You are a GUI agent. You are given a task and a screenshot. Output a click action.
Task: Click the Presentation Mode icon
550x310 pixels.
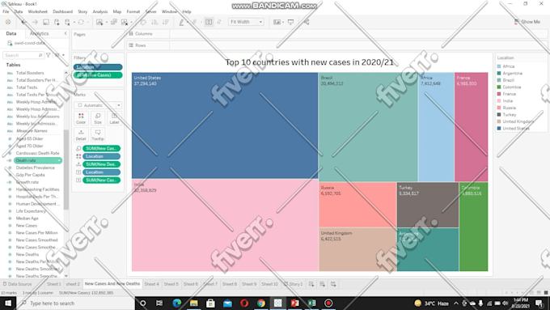[x=291, y=22]
